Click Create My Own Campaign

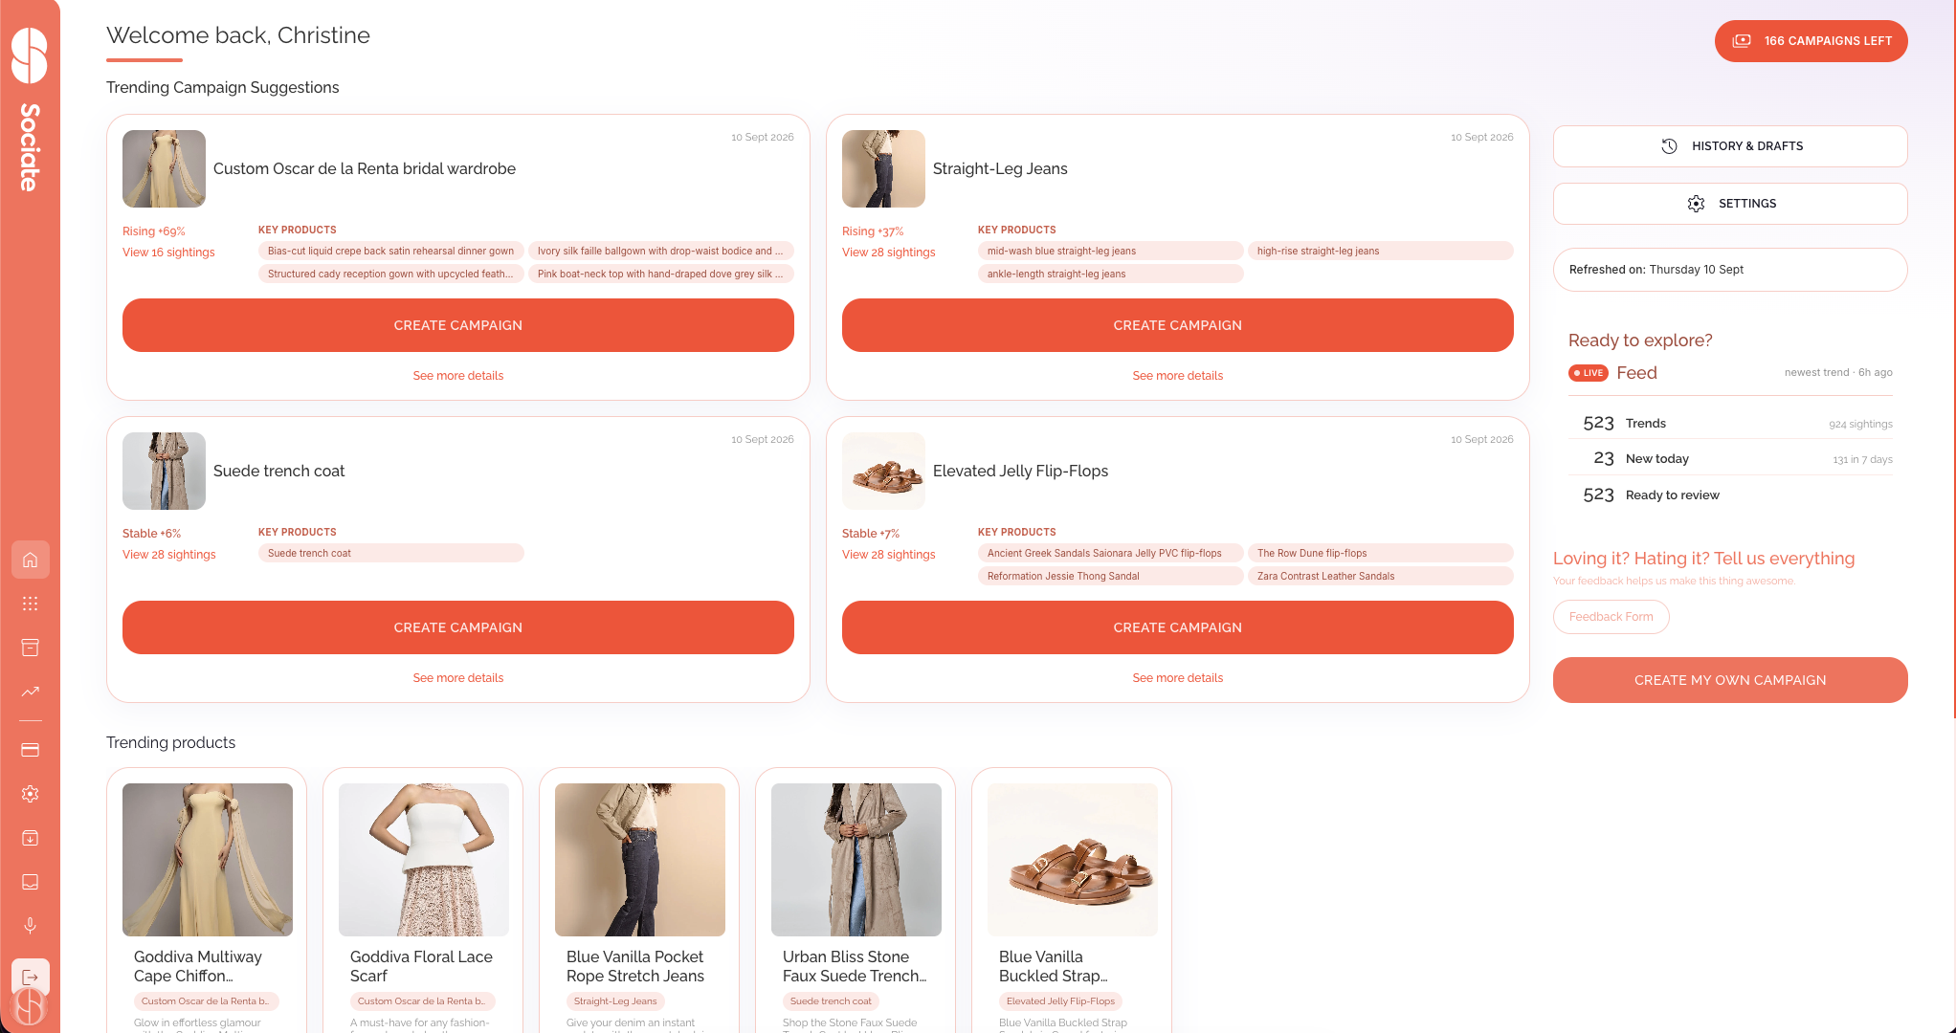click(1730, 680)
